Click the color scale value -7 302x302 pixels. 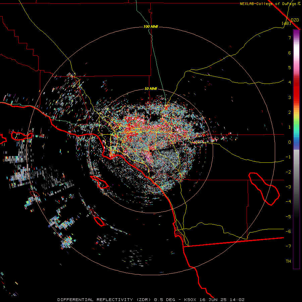tap(288, 246)
